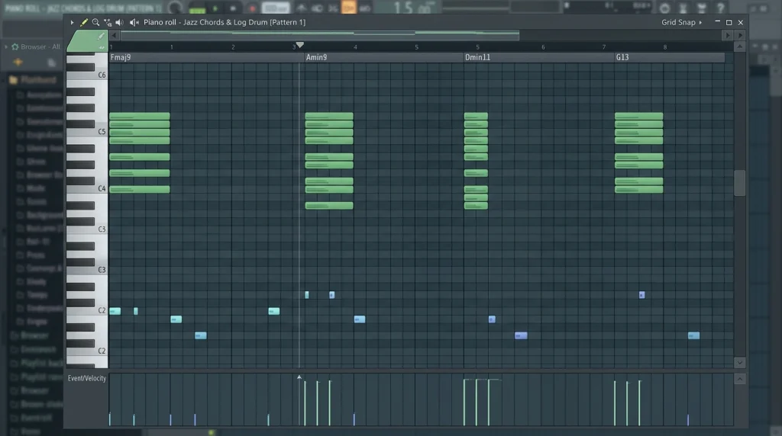The height and width of the screenshot is (436, 782).
Task: Select the speaker playback tool
Action: 119,22
